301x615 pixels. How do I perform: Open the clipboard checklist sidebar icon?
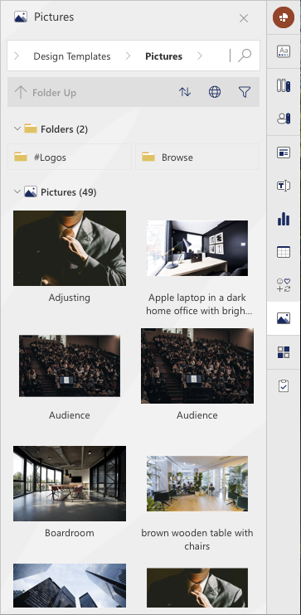284,386
